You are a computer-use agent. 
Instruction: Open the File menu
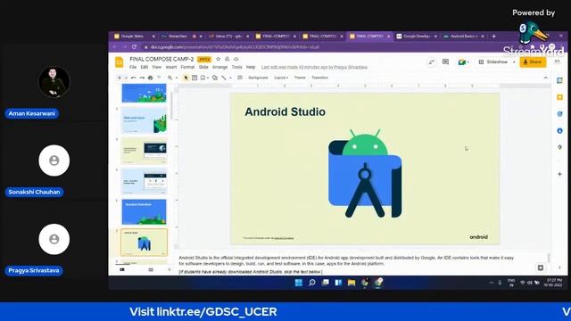coord(133,68)
